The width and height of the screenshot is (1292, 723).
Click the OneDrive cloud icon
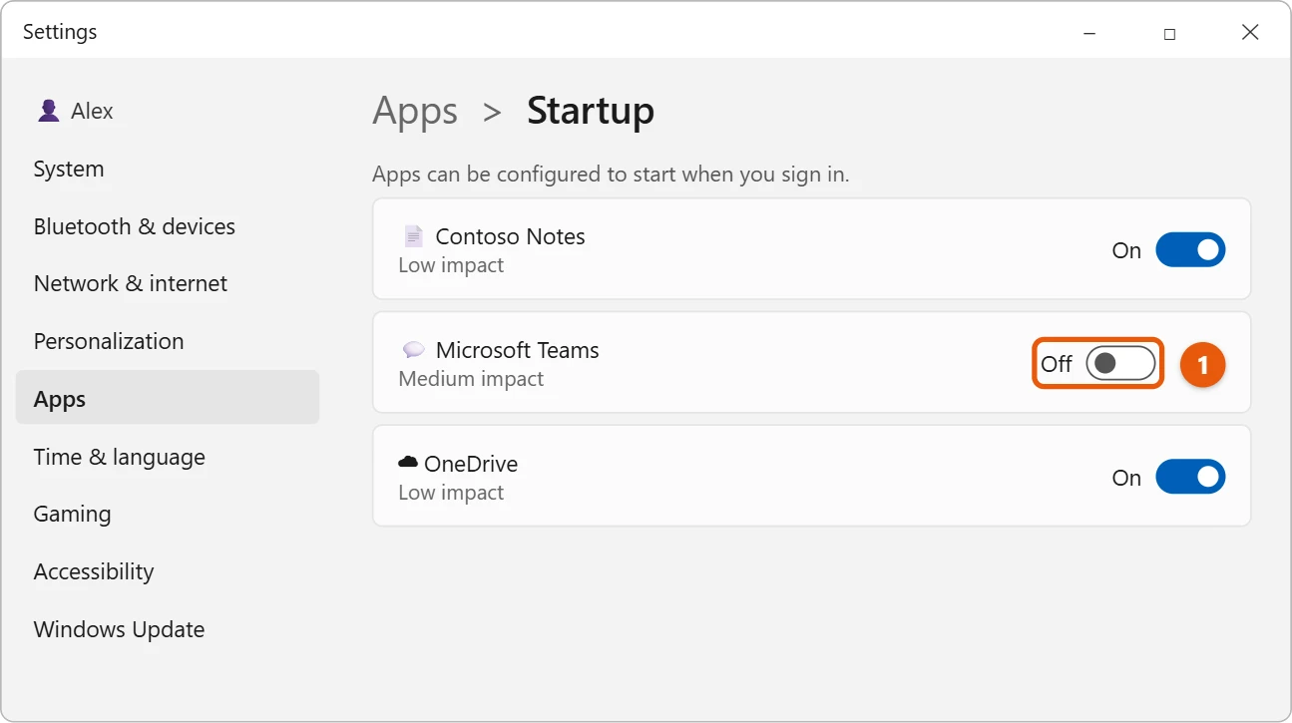(407, 462)
